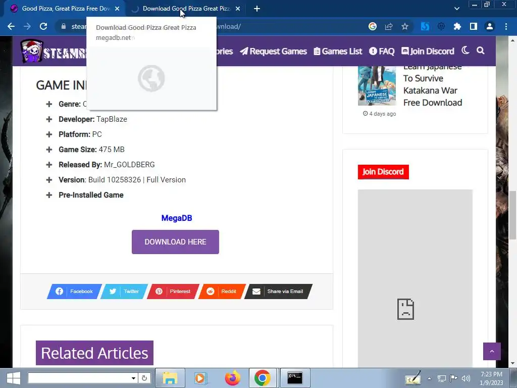This screenshot has width=517, height=388.
Task: Click the taskbar address refresh icon
Action: (144, 378)
